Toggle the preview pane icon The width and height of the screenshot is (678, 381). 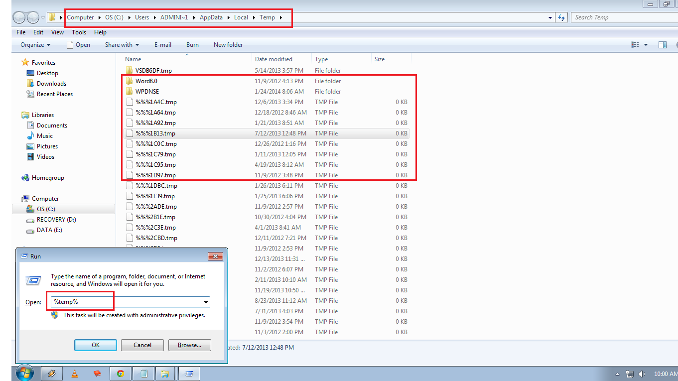click(662, 45)
